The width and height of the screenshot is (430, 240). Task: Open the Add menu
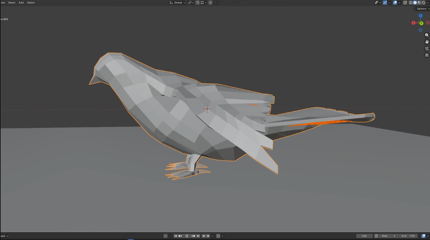click(x=21, y=3)
